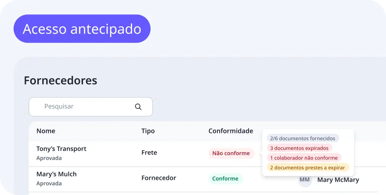Open the Tony's Transport supplier row
The width and height of the screenshot is (386, 195).
coord(61,149)
